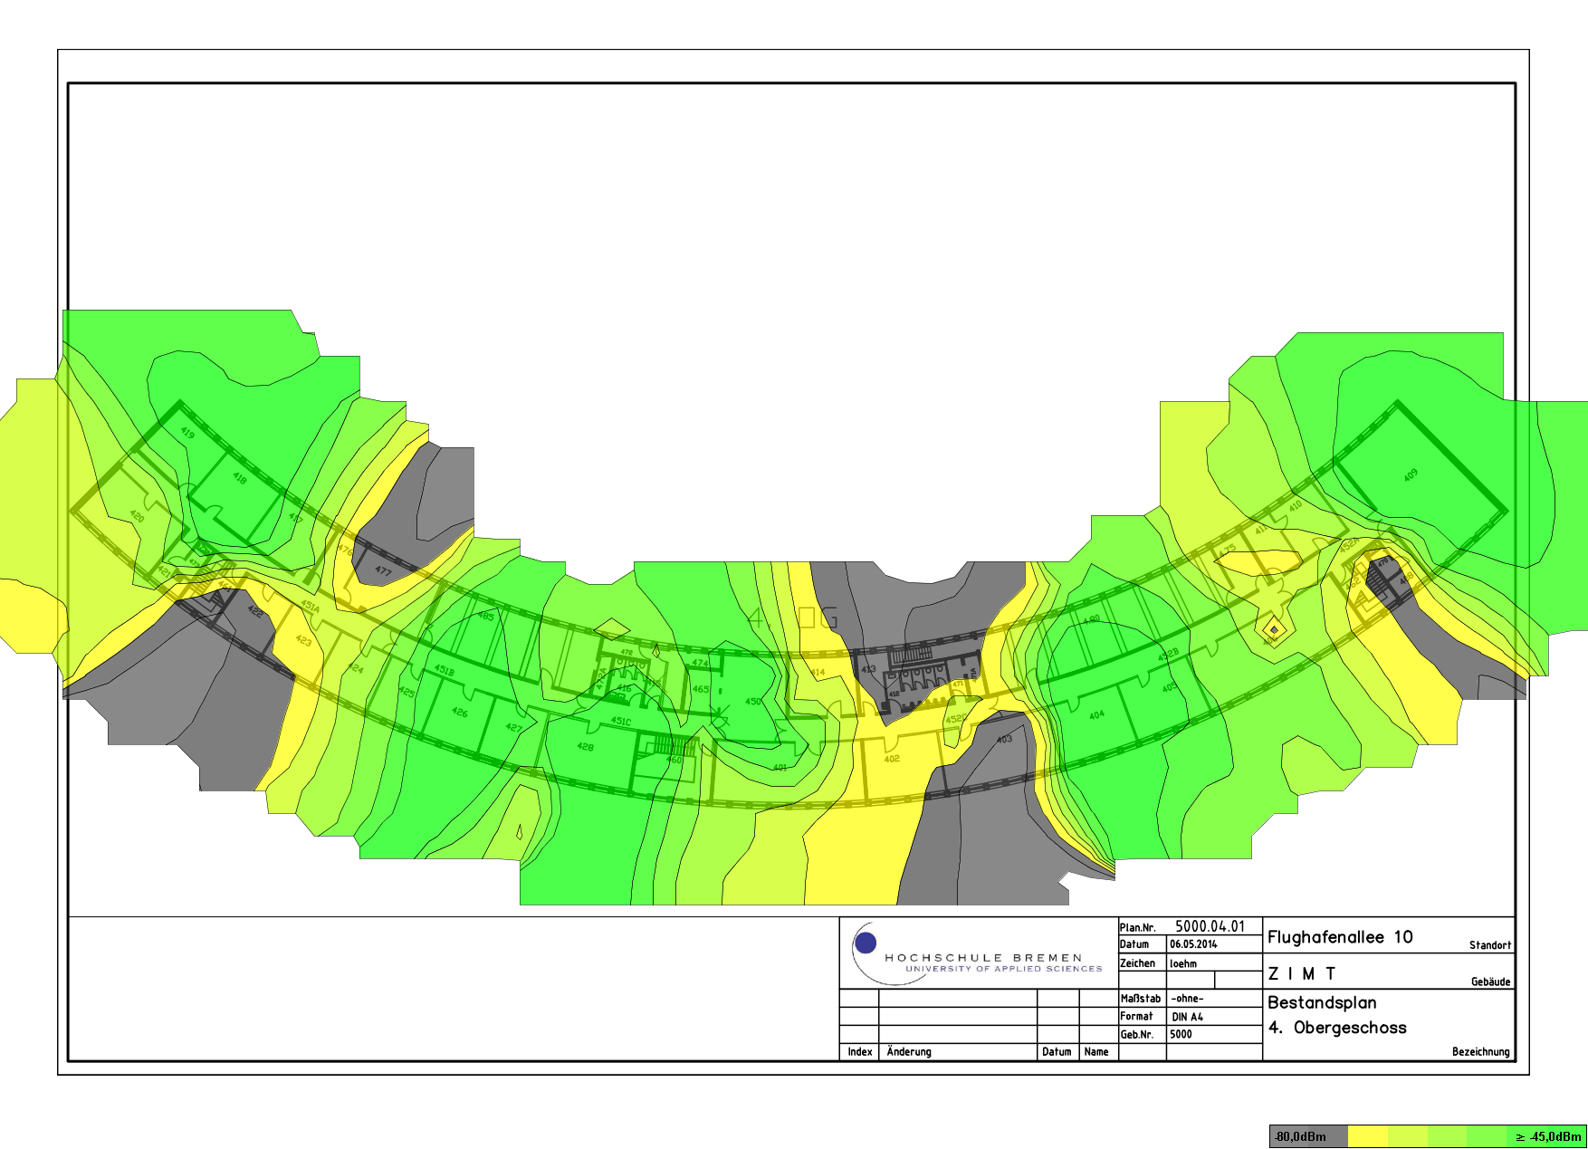Click the green ≥ -45,0dBm legend swatch
Image resolution: width=1588 pixels, height=1149 pixels.
1546,1136
